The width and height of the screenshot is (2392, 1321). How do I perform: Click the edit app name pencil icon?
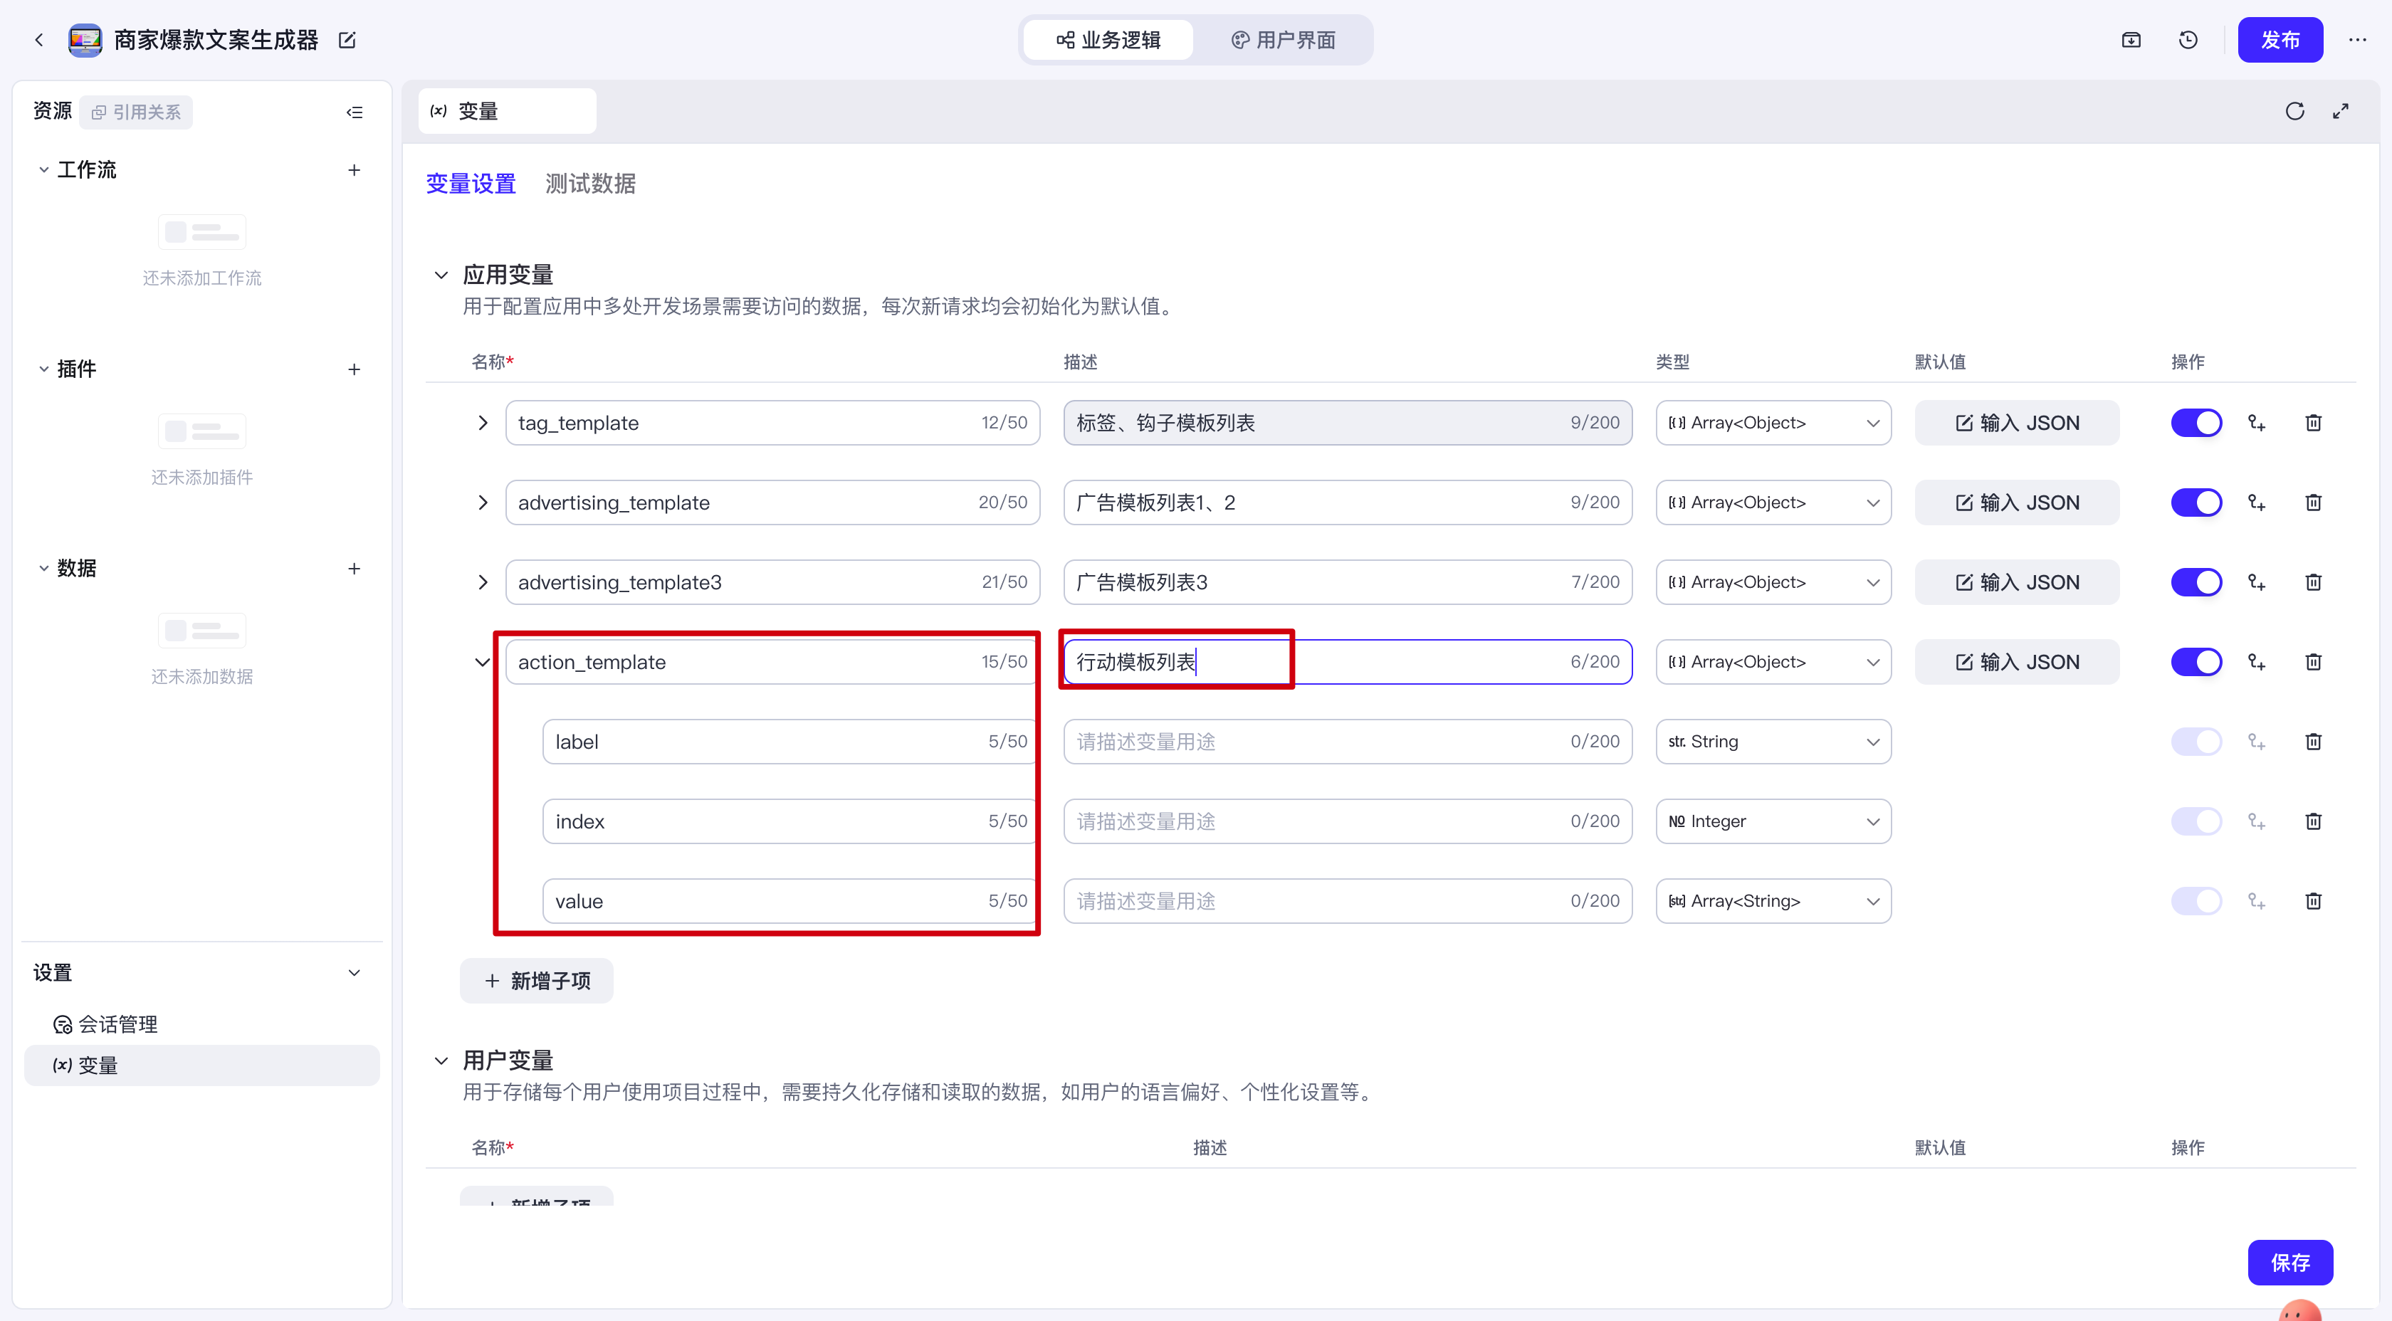347,40
